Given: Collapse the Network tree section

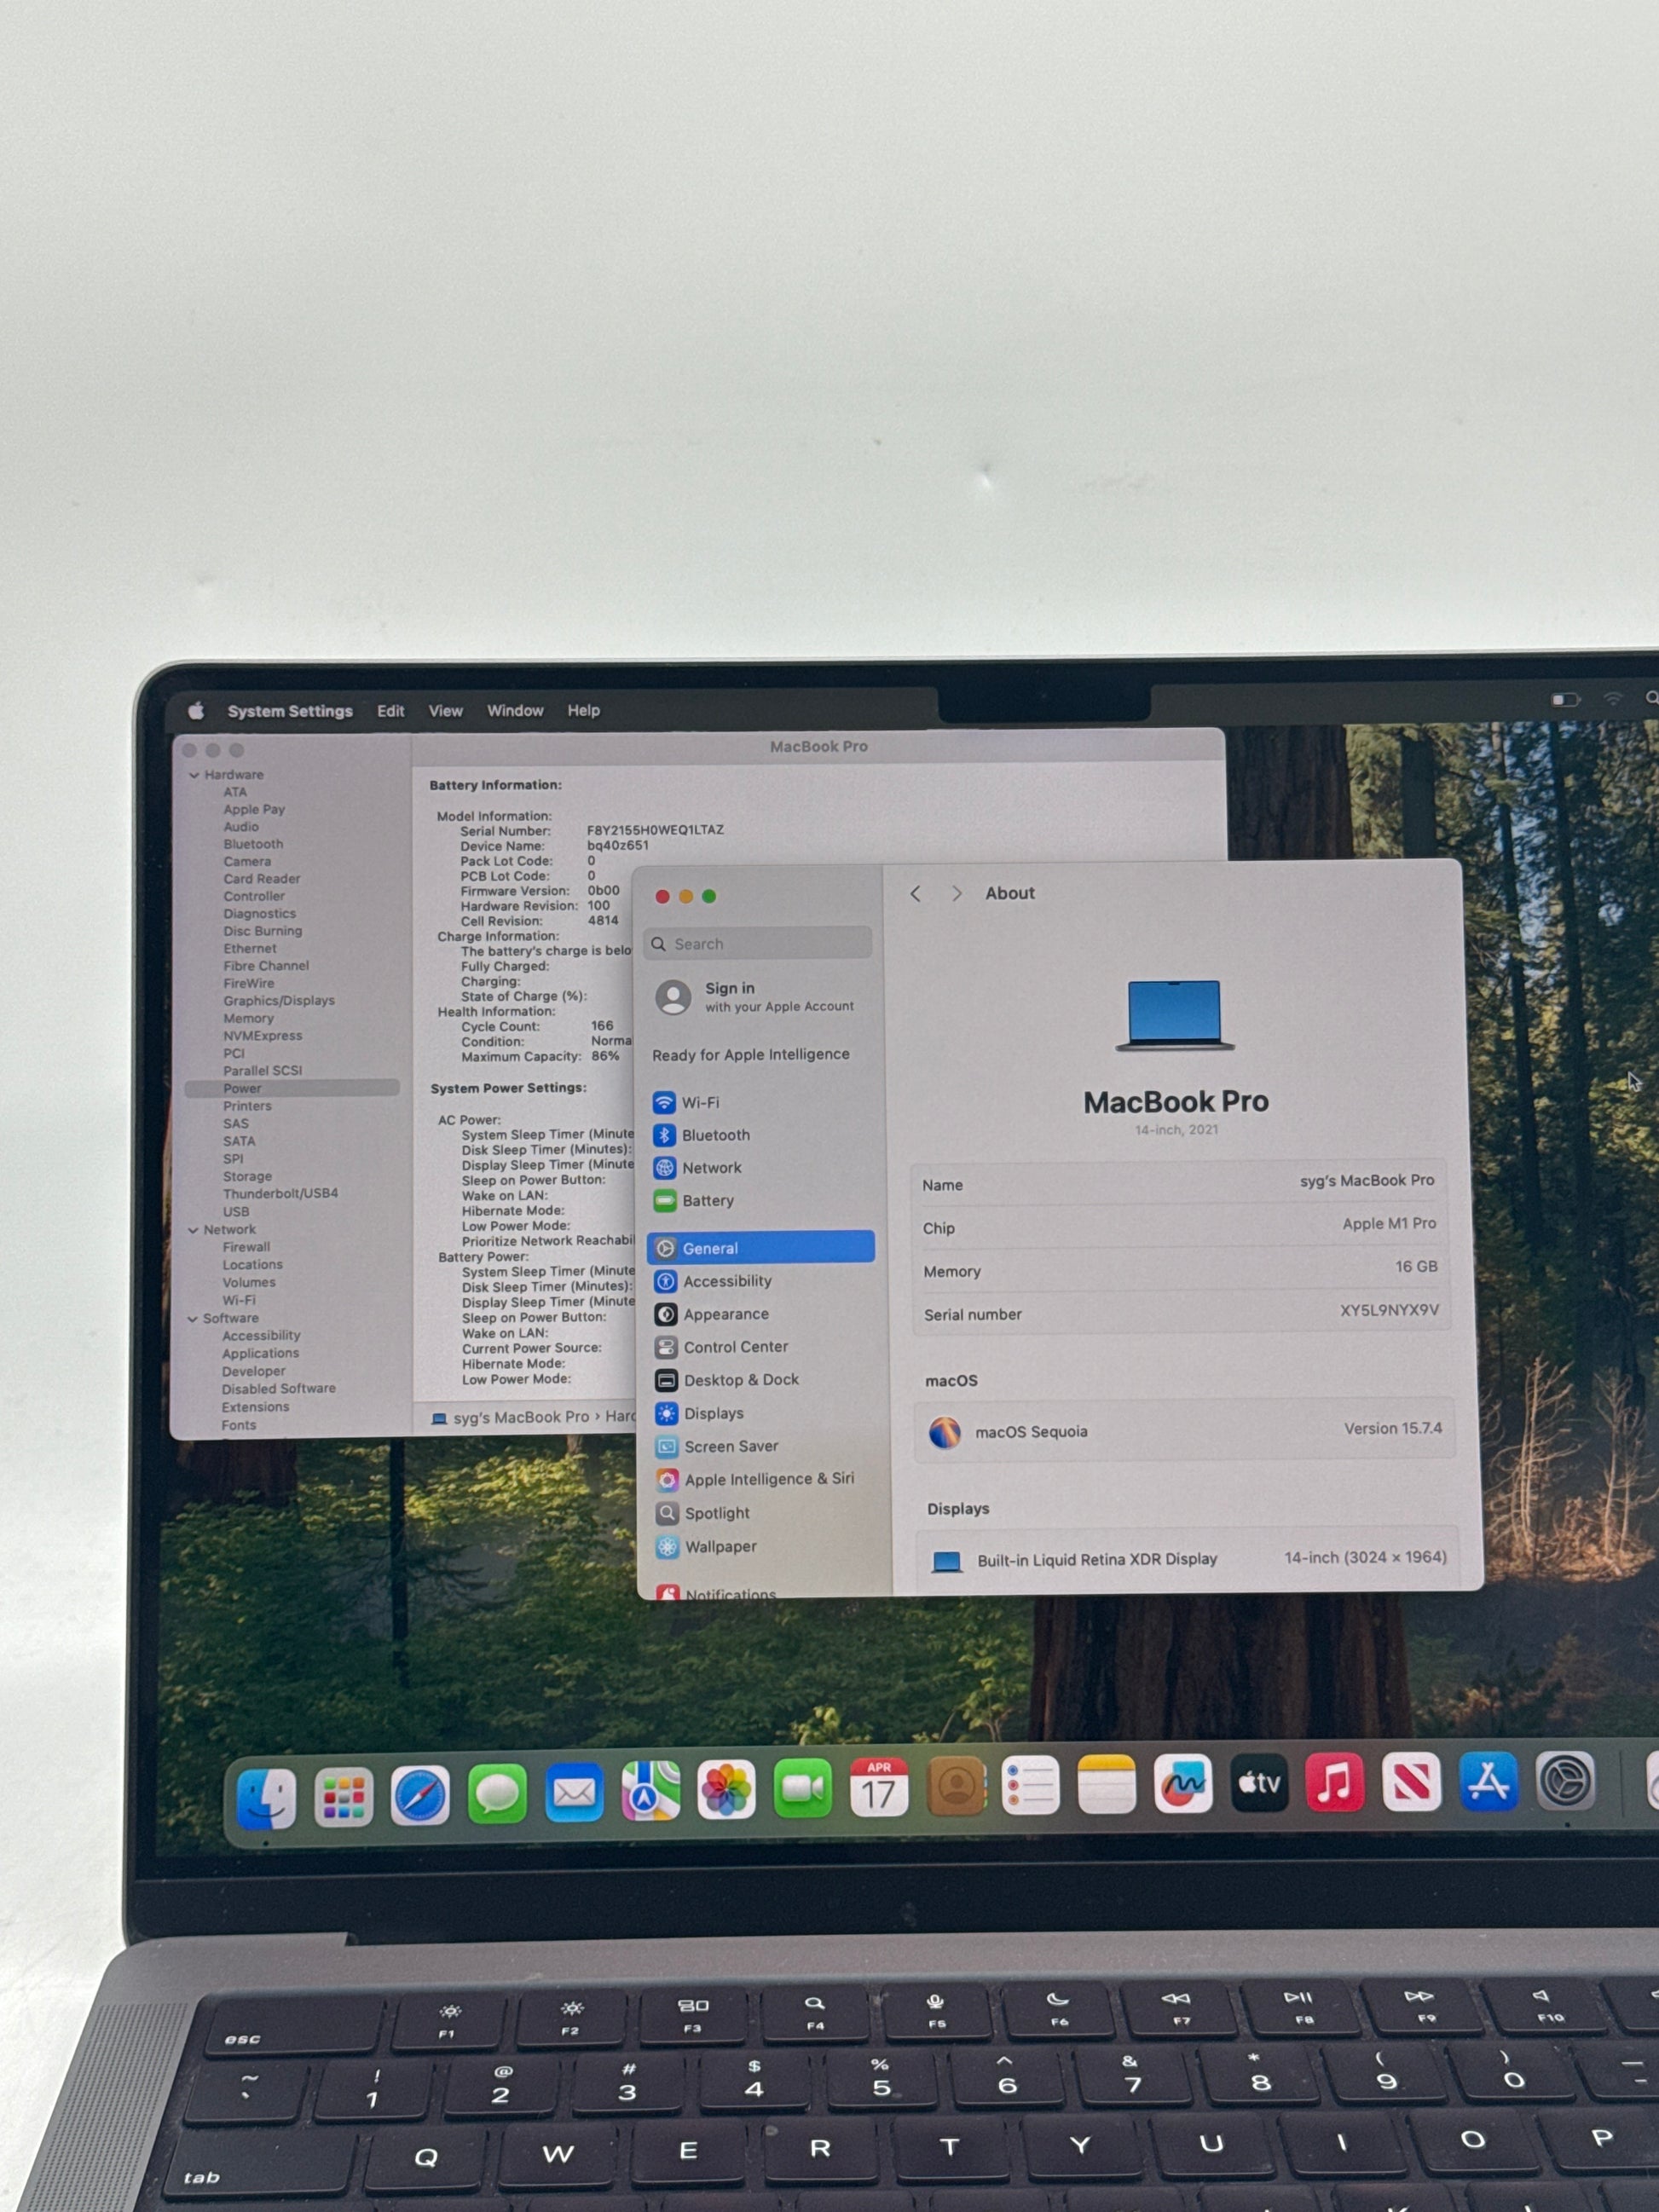Looking at the screenshot, I should [x=193, y=1230].
